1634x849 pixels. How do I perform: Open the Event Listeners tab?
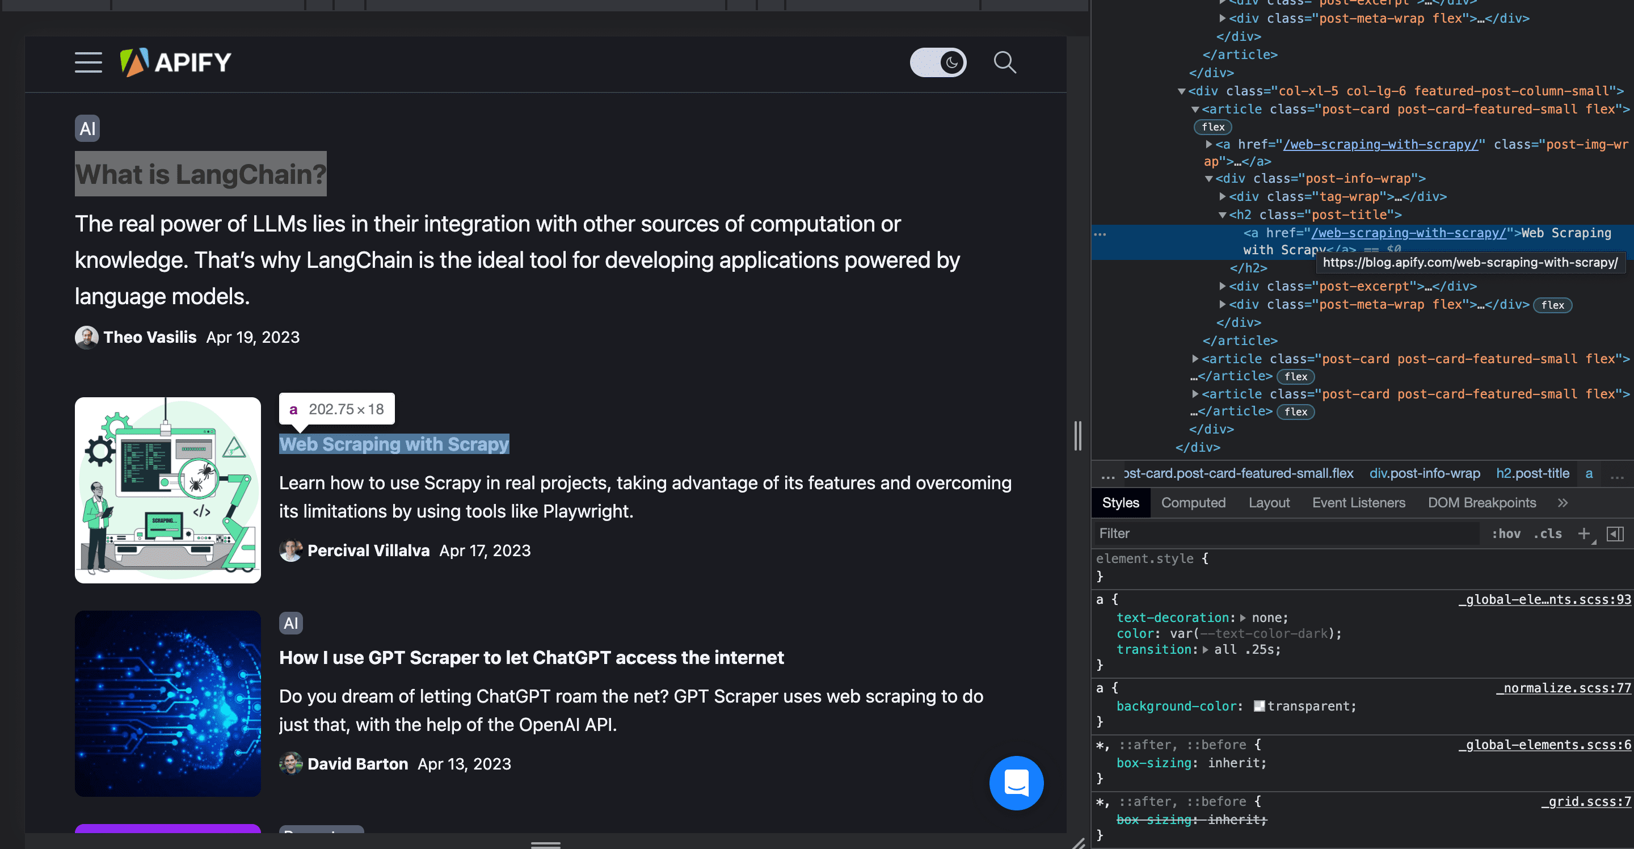[x=1358, y=503]
